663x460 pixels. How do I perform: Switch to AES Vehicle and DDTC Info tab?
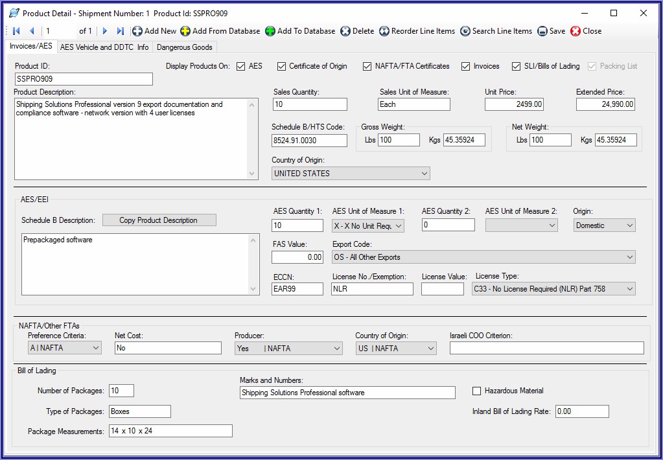104,47
